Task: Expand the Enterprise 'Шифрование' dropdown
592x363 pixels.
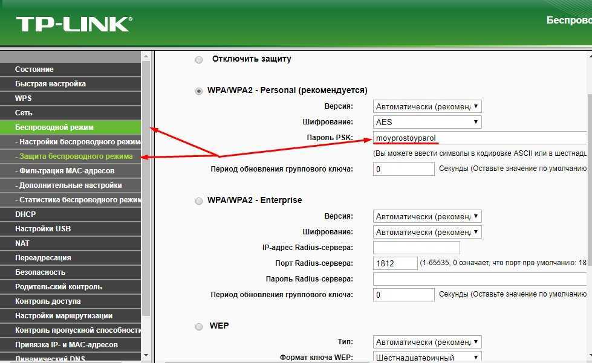Action: click(427, 232)
